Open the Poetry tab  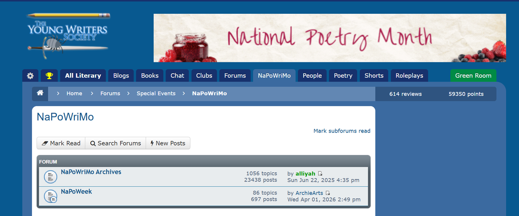[343, 75]
